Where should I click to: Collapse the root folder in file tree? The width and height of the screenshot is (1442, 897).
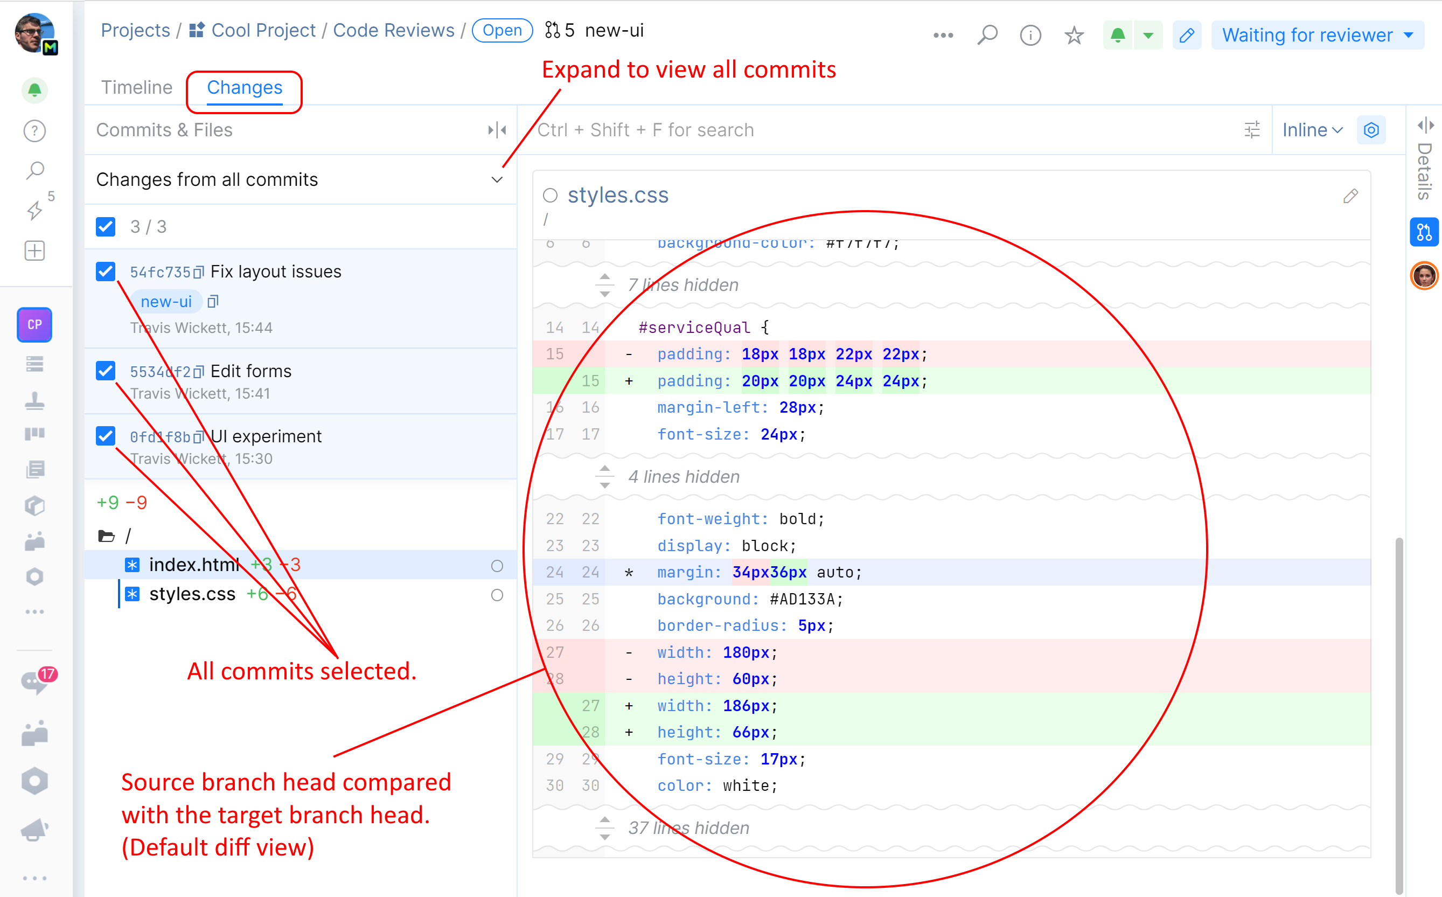pyautogui.click(x=106, y=536)
